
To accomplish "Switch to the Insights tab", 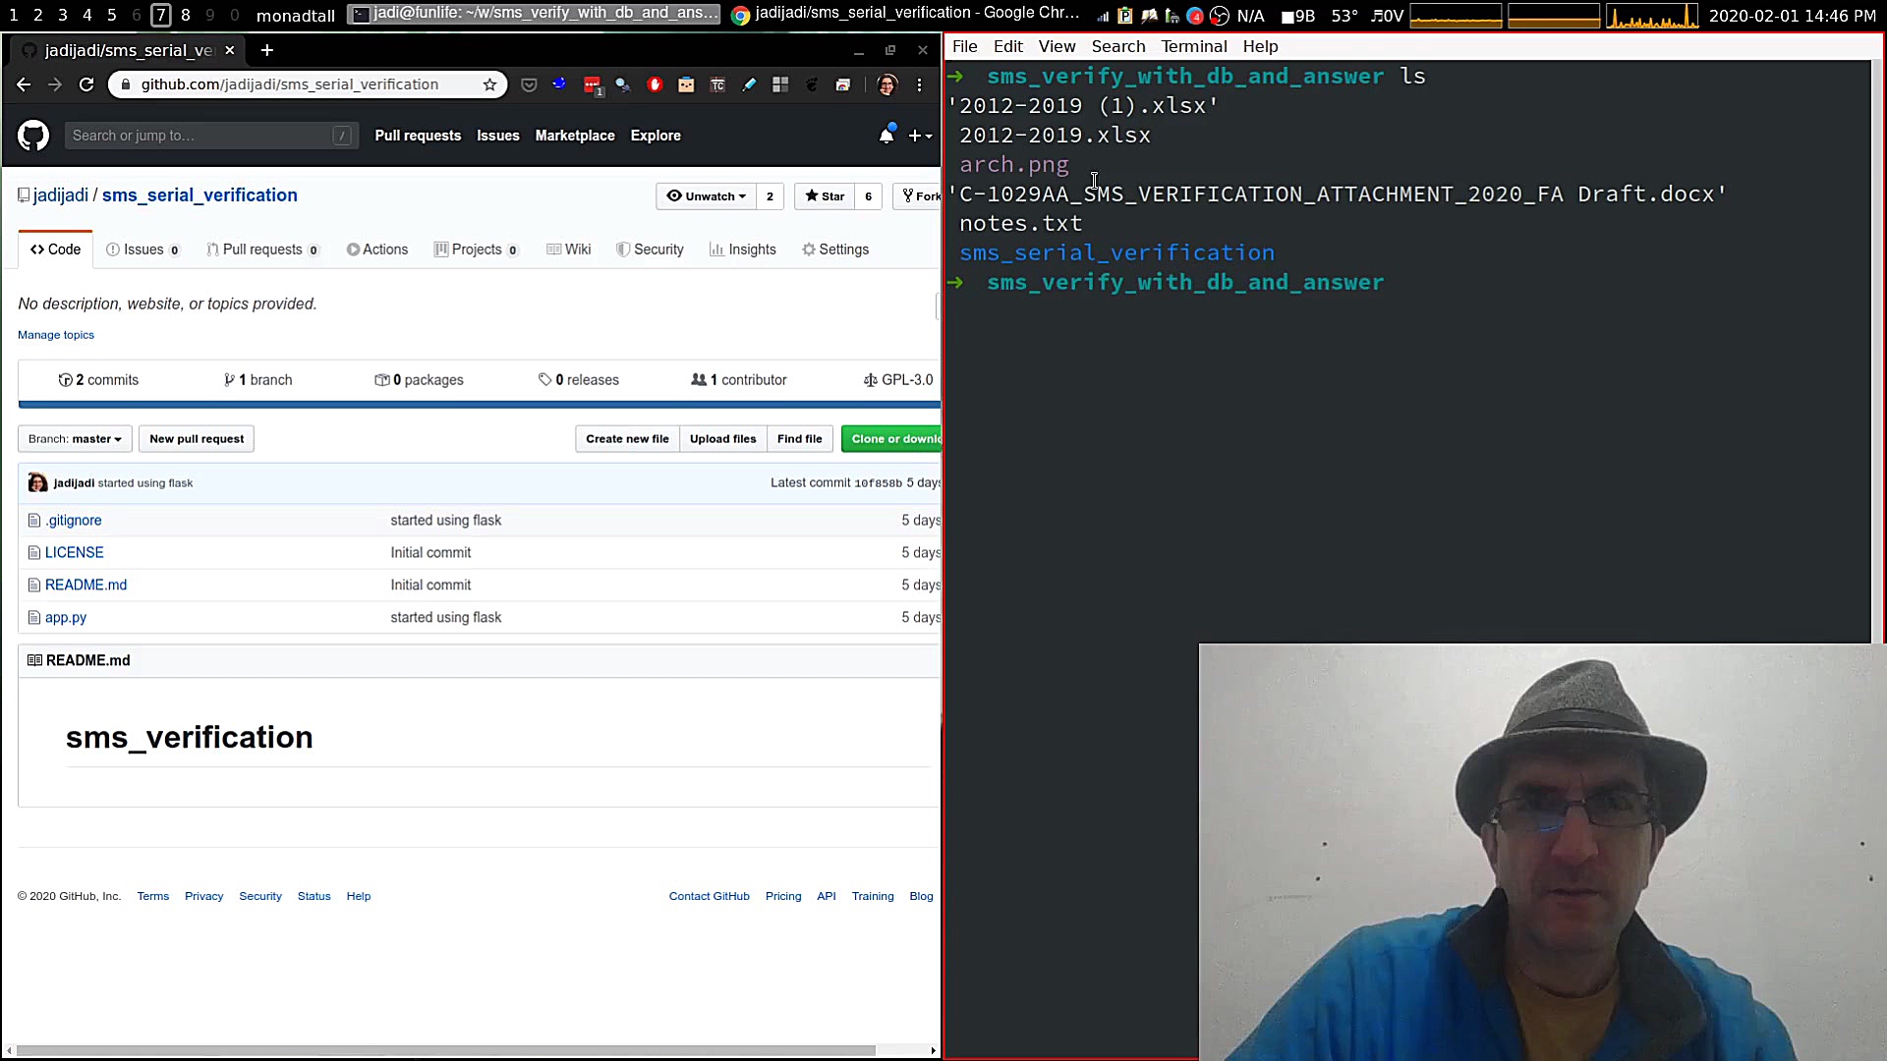I will coord(743,250).
